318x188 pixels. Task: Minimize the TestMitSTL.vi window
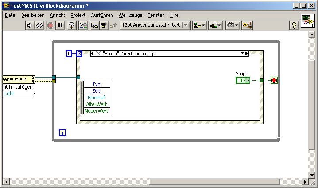296,6
